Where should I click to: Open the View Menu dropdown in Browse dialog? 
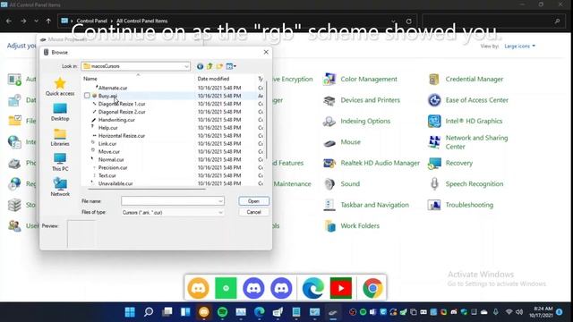(231, 66)
